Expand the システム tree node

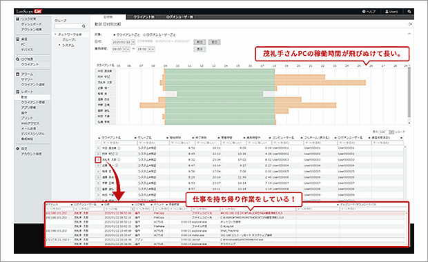59,46
